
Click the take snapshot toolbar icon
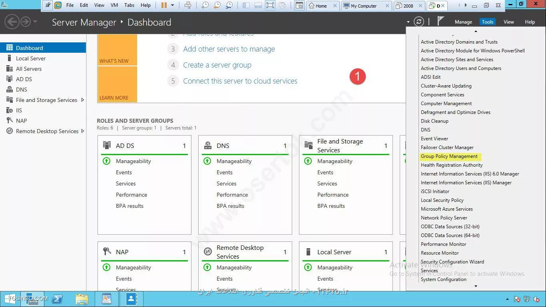[205, 5]
